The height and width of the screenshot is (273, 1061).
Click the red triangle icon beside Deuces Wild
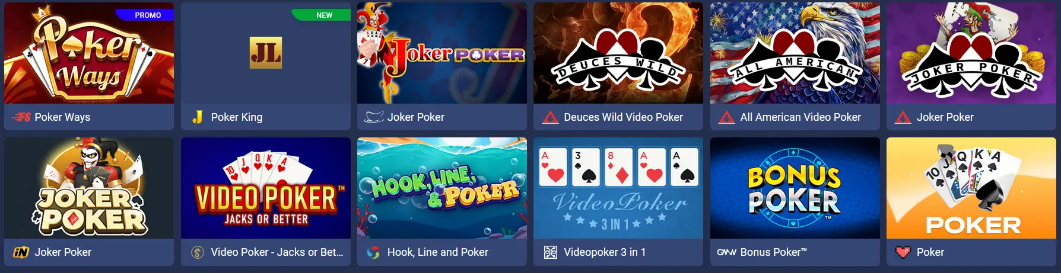[550, 117]
